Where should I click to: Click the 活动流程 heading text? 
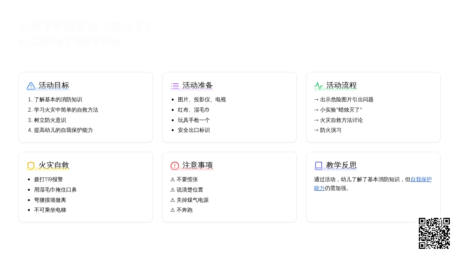[342, 86]
